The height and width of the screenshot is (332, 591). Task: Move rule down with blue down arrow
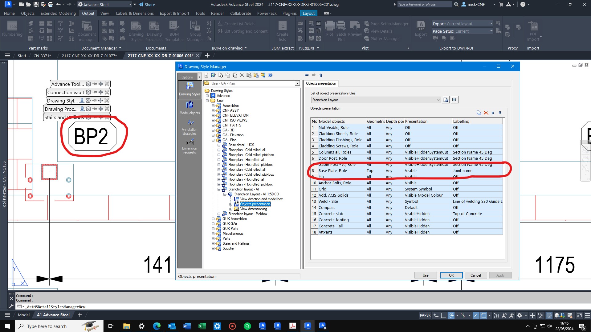click(x=500, y=113)
